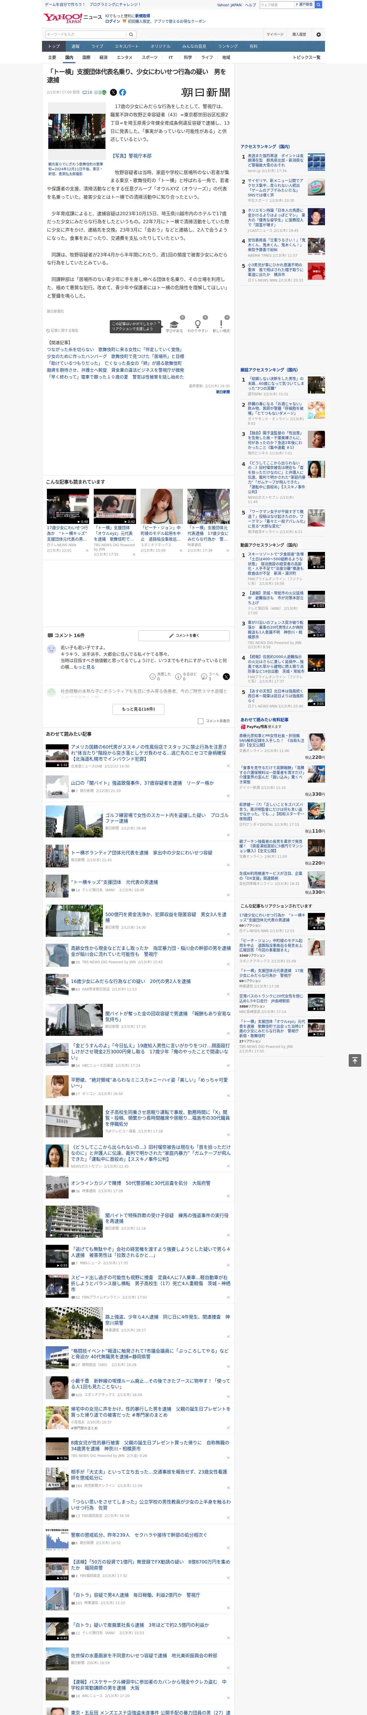This screenshot has height=1715, width=367.
Task: Select the 有料 navigation tab
Action: tap(253, 47)
